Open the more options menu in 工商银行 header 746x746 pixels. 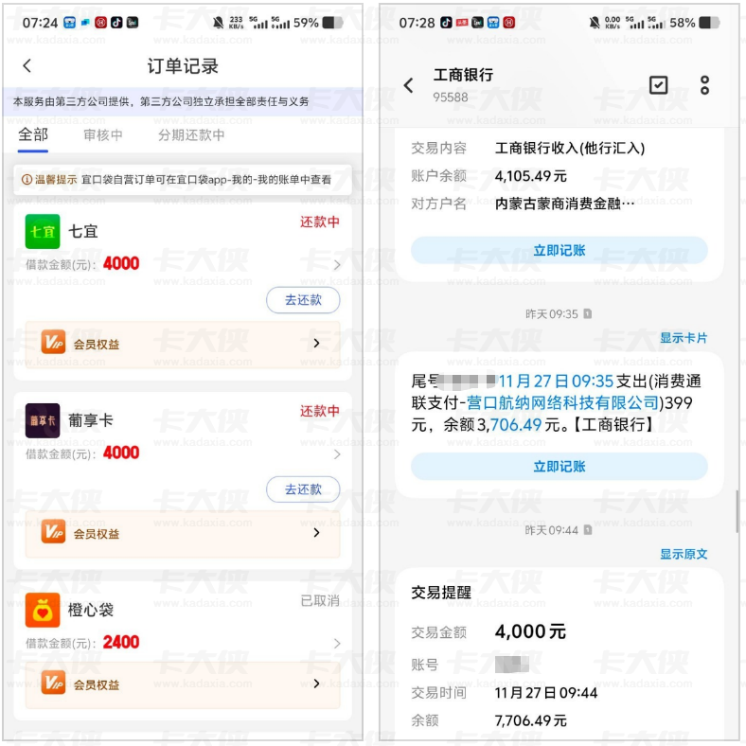[704, 85]
